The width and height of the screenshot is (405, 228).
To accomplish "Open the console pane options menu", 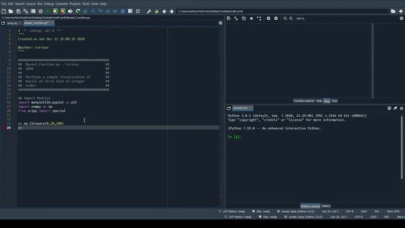I will tap(401, 108).
